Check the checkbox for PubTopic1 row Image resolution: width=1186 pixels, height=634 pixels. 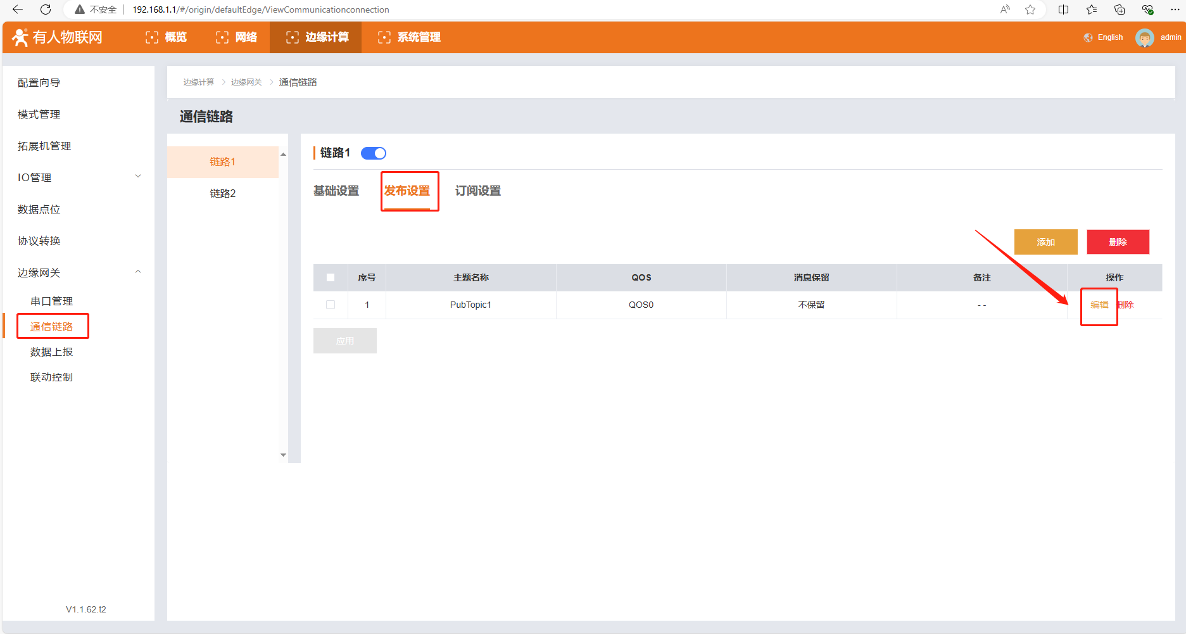click(x=331, y=305)
